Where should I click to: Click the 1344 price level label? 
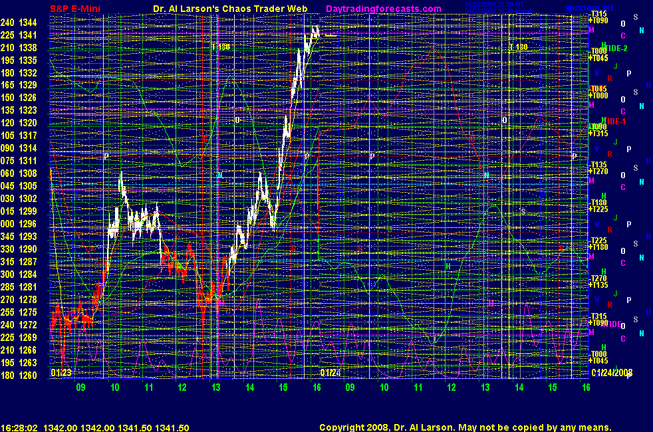27,23
